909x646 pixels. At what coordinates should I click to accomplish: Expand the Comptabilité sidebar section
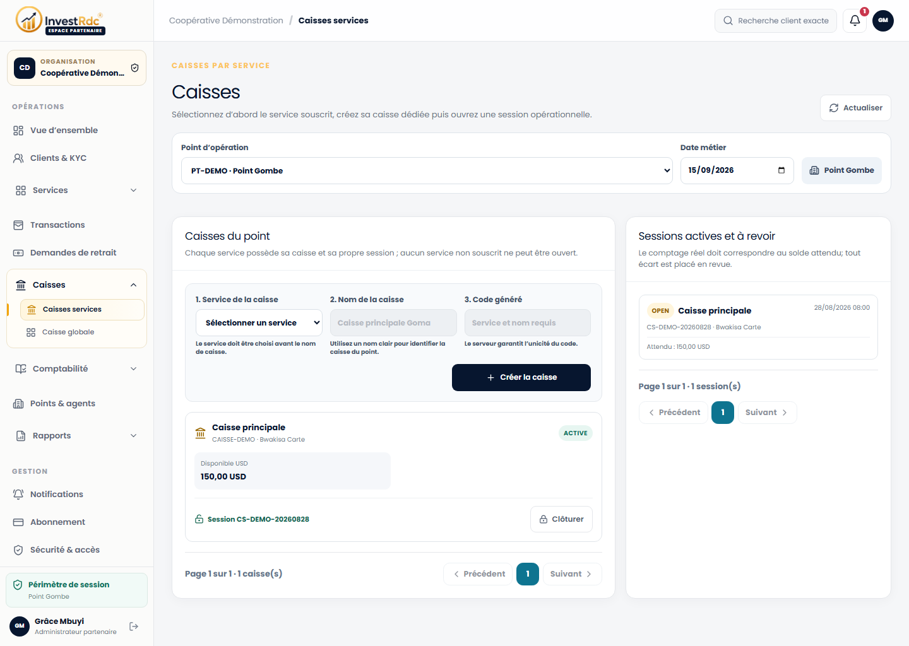(76, 369)
